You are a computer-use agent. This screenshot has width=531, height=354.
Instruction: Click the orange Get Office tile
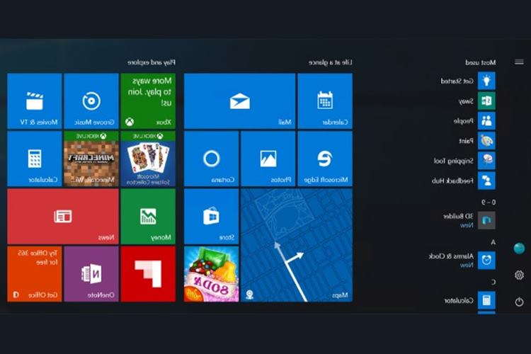[x=35, y=274]
